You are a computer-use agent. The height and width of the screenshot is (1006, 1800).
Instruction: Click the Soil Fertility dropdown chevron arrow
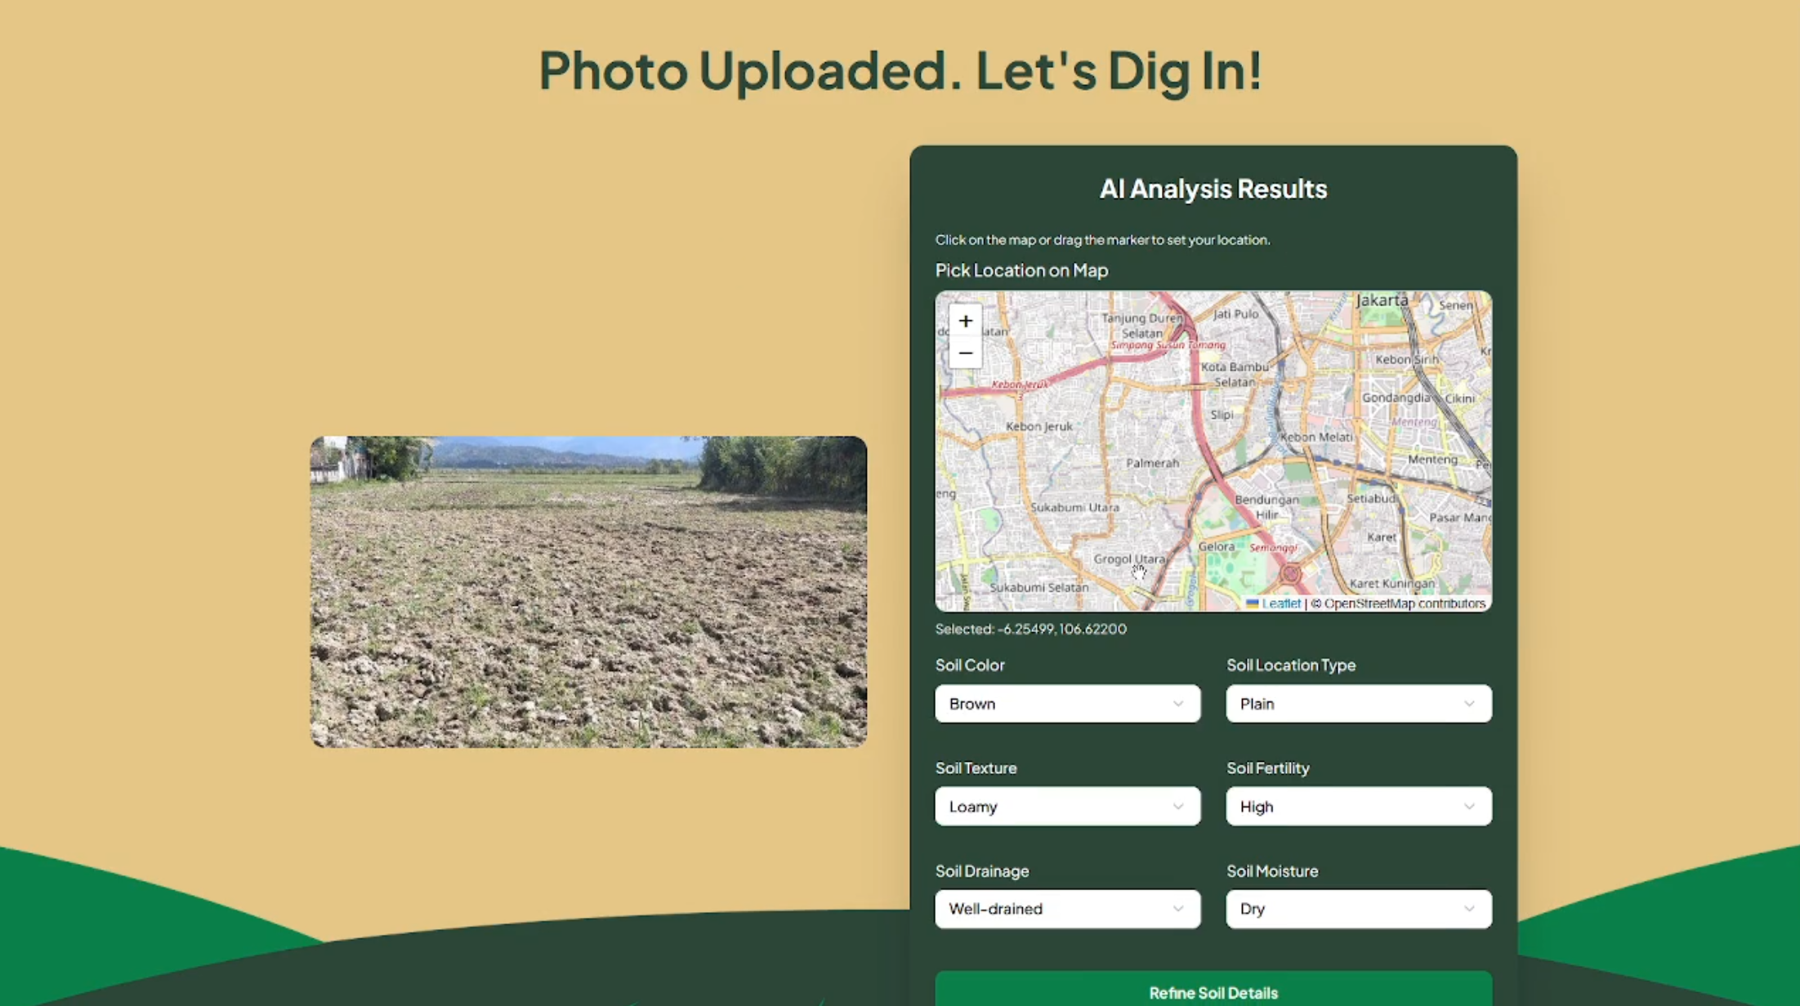(1468, 807)
